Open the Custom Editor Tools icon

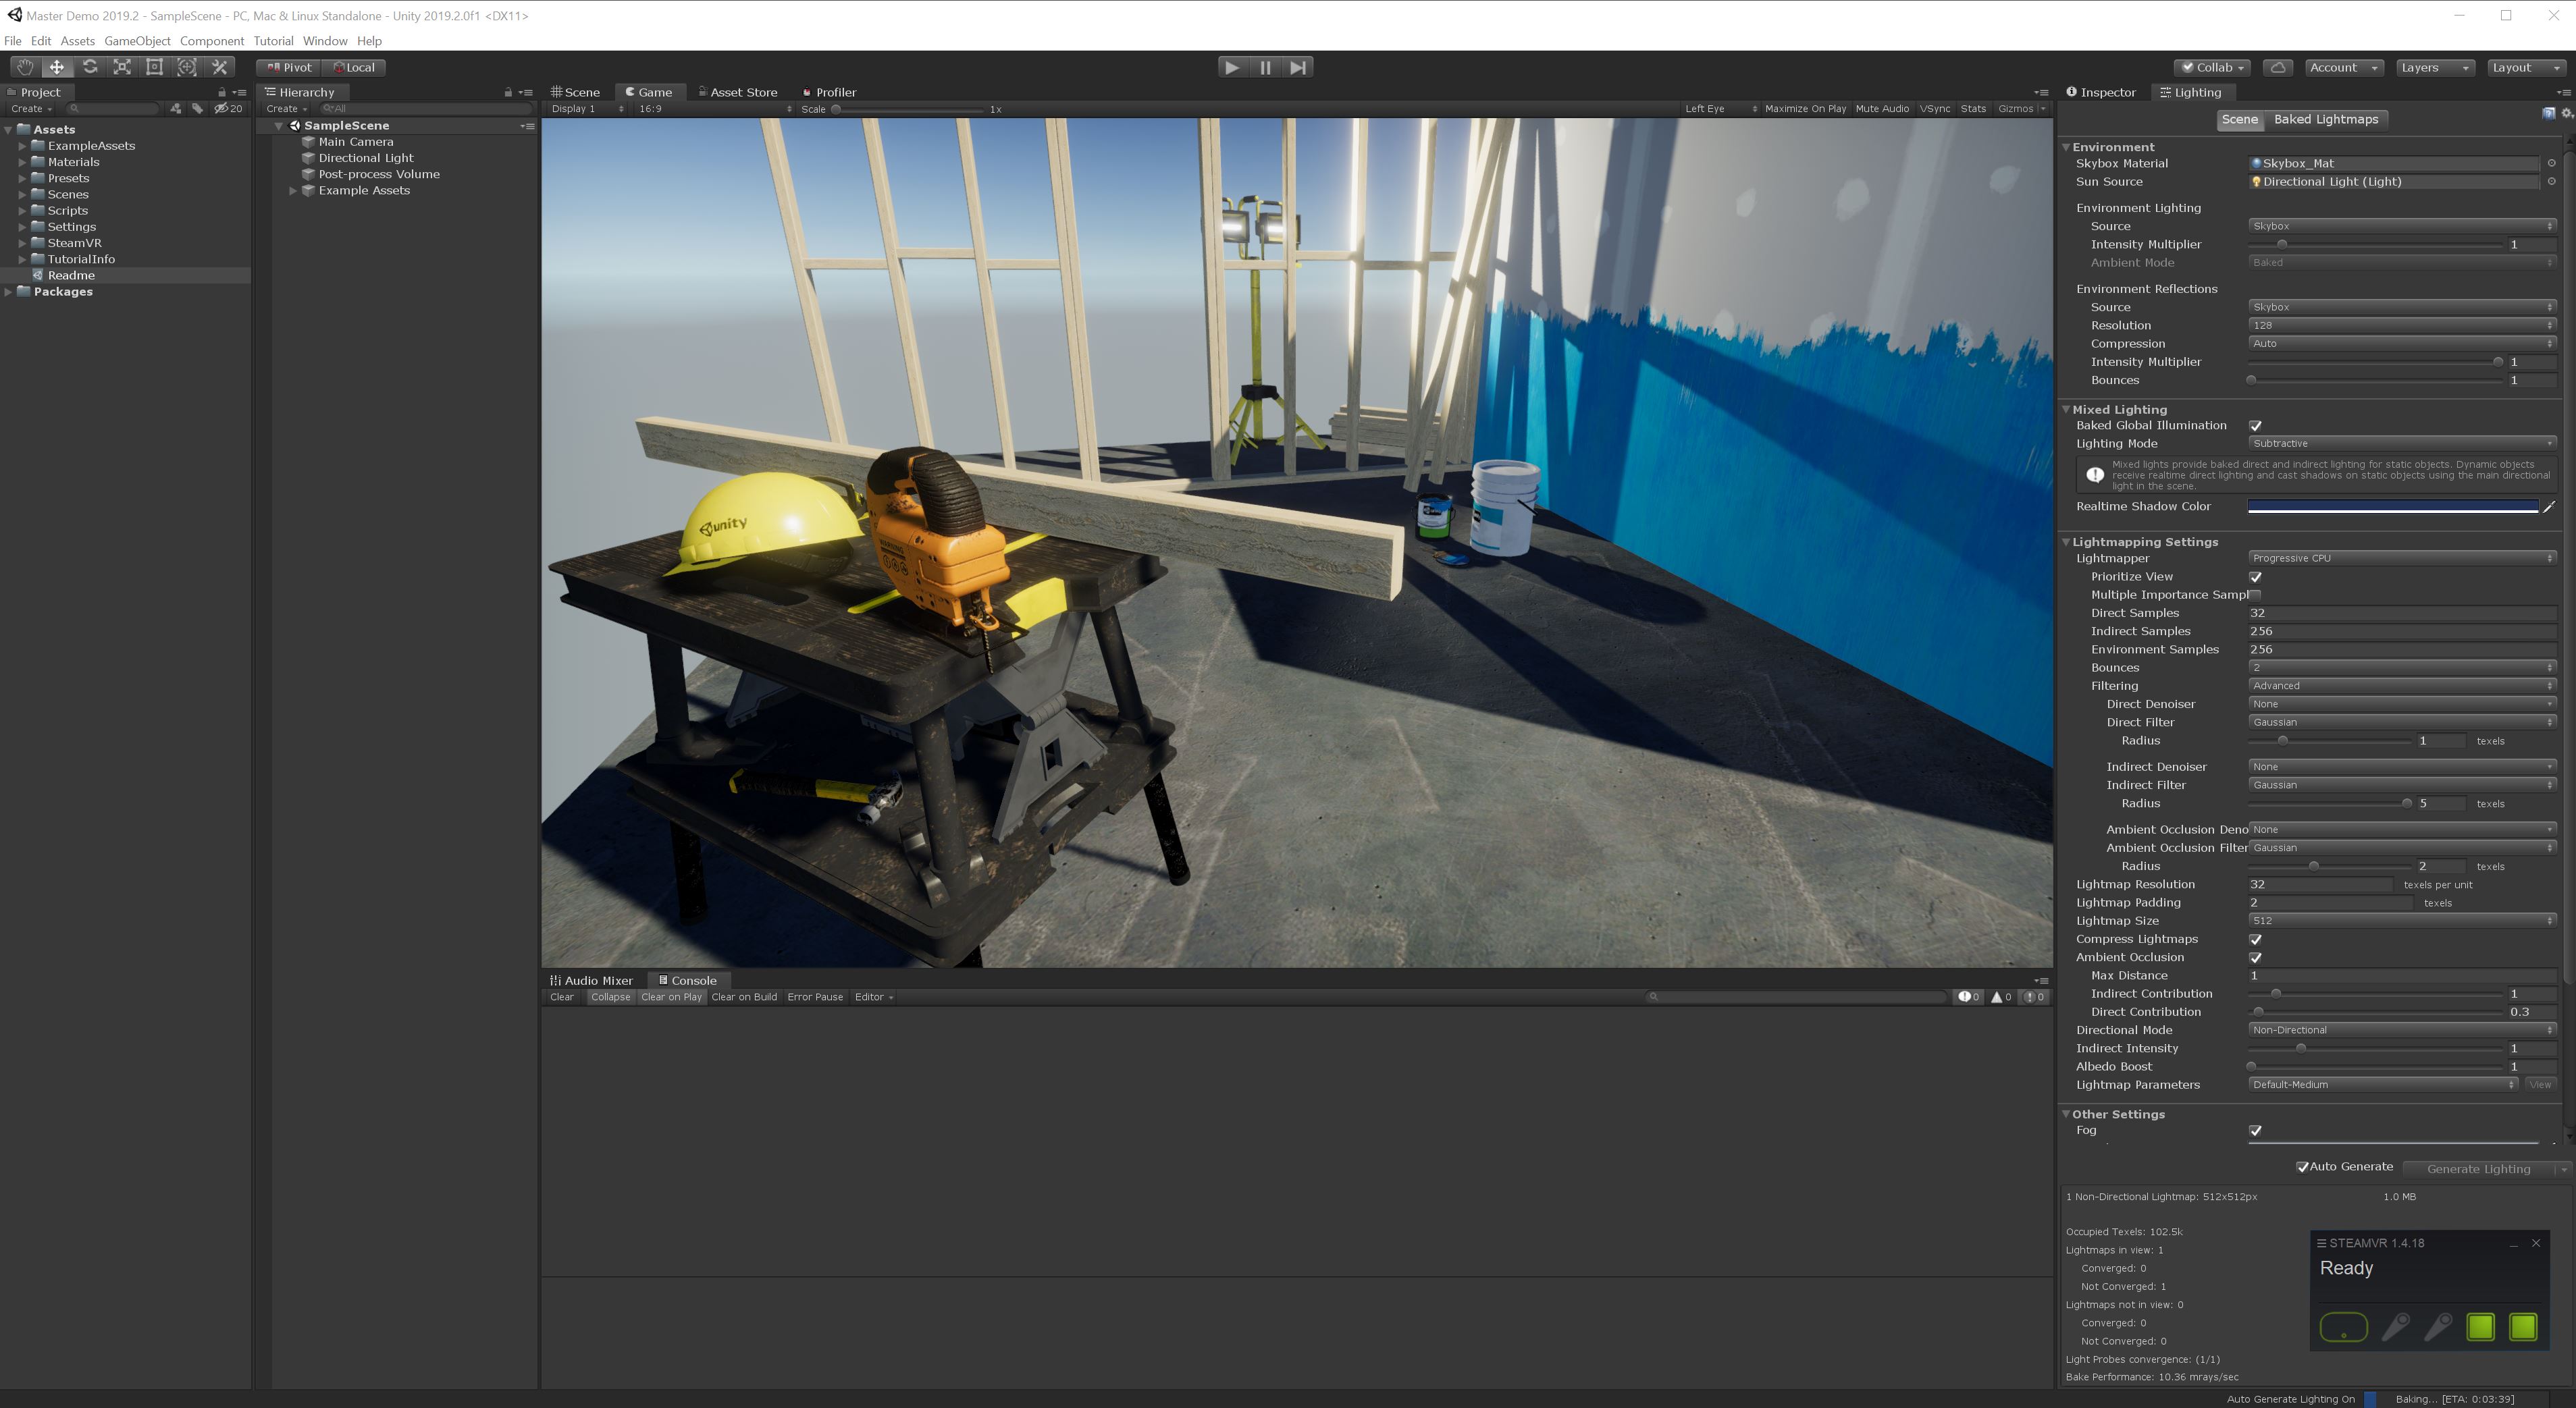coord(220,67)
